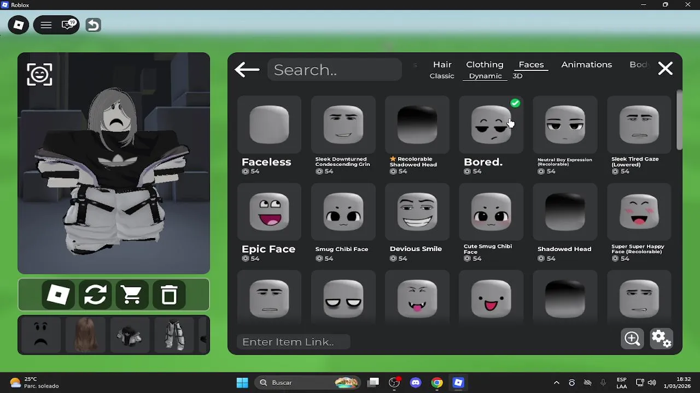Select the Faceless face item
The height and width of the screenshot is (393, 700).
click(x=269, y=126)
